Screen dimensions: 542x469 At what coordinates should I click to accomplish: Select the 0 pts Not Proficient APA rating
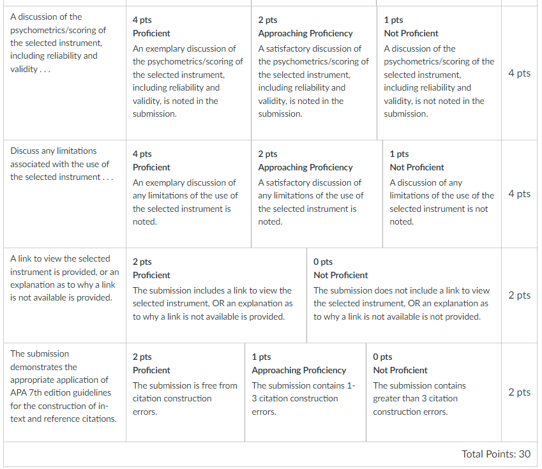434,392
